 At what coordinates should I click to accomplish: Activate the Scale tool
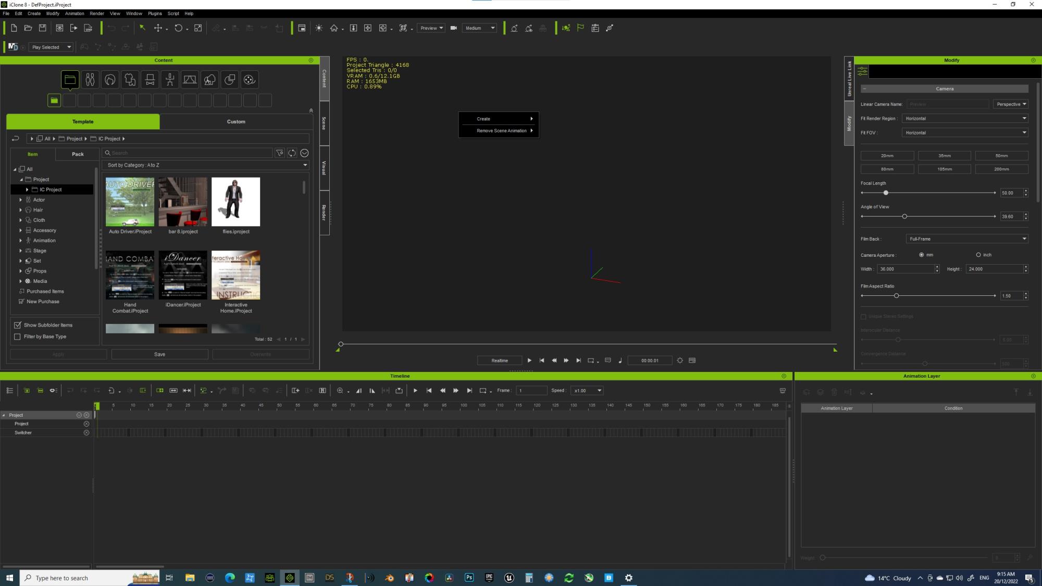pos(198,28)
